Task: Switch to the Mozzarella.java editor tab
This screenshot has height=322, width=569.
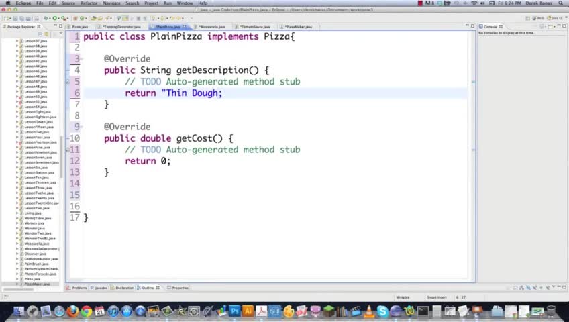Action: tap(212, 27)
